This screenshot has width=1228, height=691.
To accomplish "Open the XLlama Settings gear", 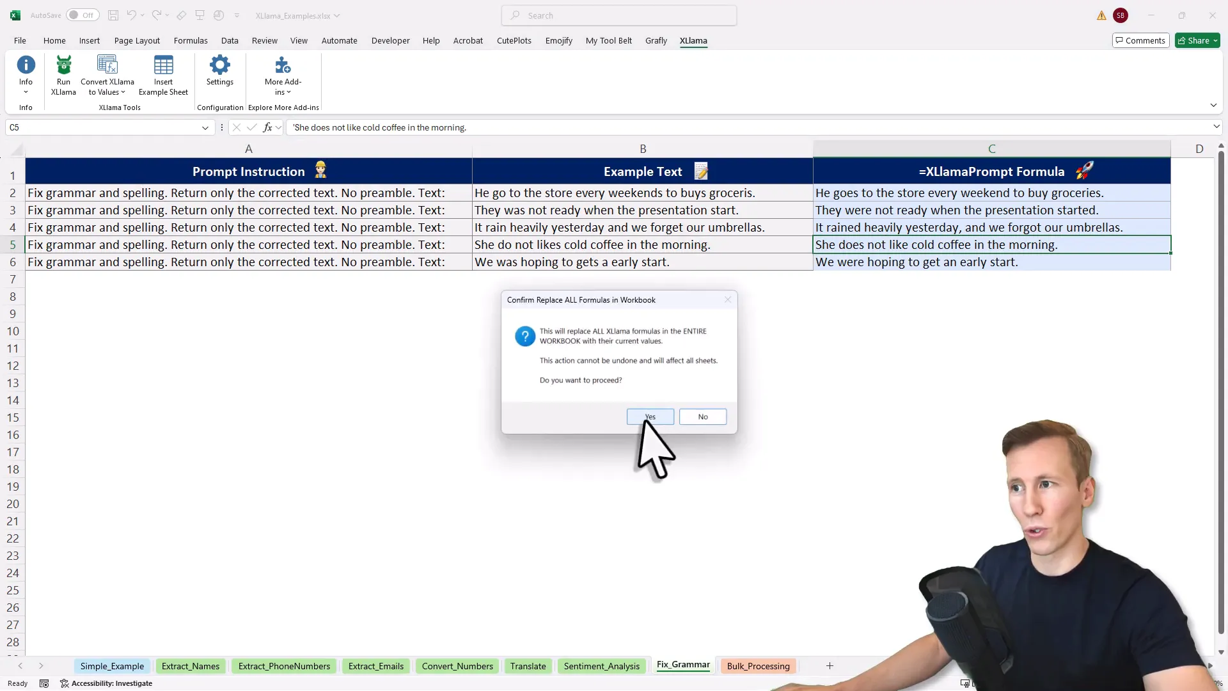I will tap(219, 65).
